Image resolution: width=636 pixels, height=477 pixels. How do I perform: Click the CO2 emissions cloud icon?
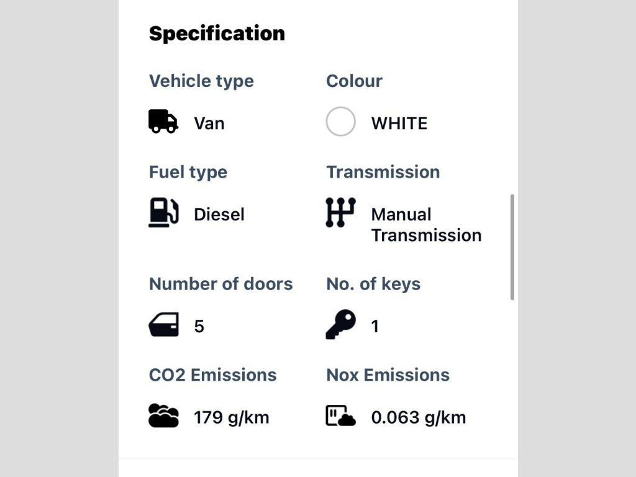(163, 416)
